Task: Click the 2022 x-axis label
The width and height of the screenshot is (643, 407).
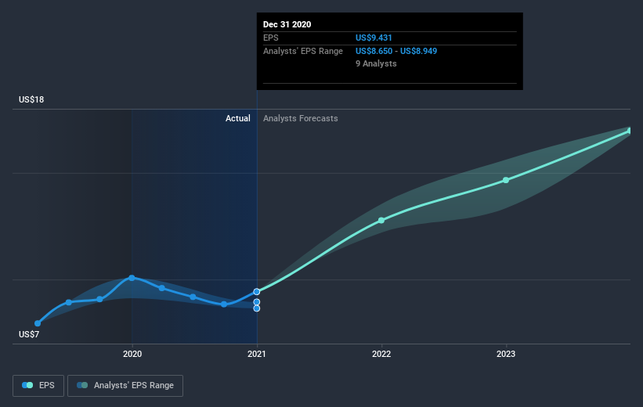Action: 381,354
